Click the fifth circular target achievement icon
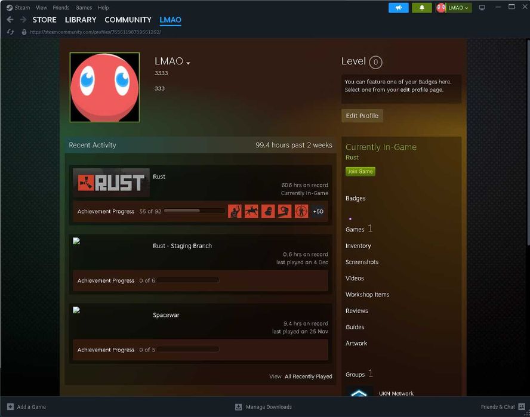 tap(301, 211)
